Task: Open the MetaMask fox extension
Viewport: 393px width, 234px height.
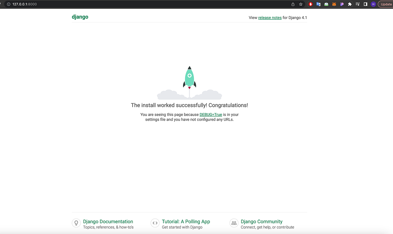Action: click(334, 4)
